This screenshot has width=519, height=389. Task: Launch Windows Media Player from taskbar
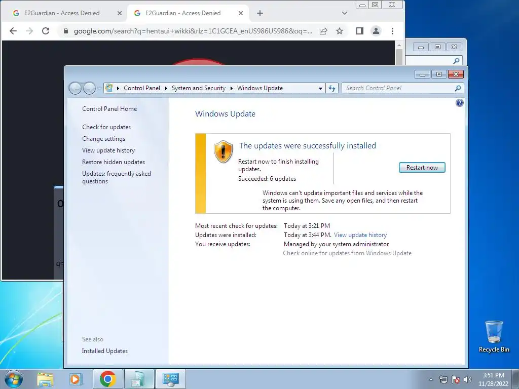click(76, 379)
